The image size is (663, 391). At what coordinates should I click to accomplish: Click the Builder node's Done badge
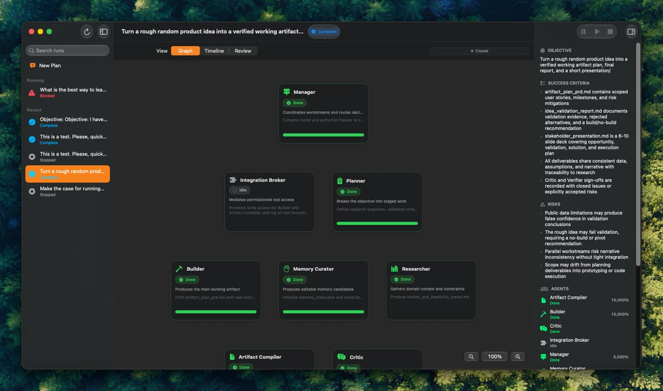pyautogui.click(x=187, y=280)
